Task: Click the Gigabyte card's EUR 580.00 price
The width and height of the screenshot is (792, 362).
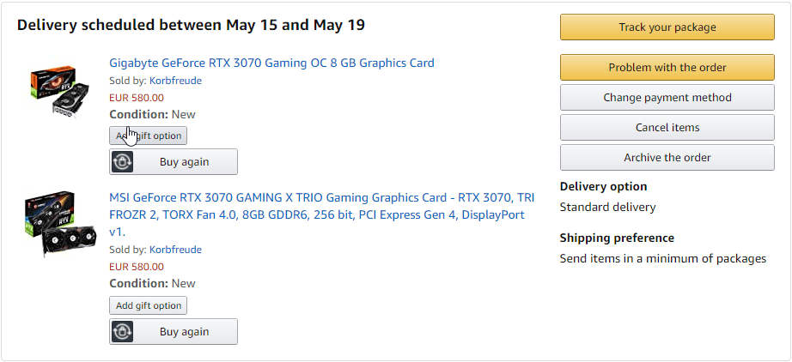Action: click(137, 98)
